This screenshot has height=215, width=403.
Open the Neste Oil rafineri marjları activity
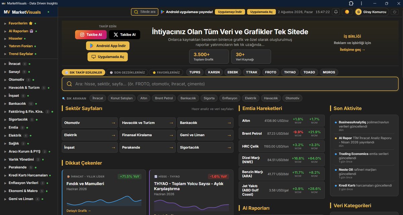[x=364, y=173]
